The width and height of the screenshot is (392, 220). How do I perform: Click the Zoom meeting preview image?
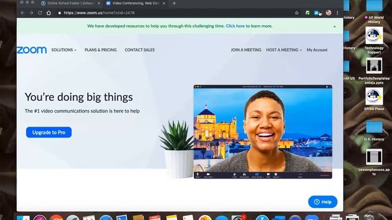click(x=263, y=132)
